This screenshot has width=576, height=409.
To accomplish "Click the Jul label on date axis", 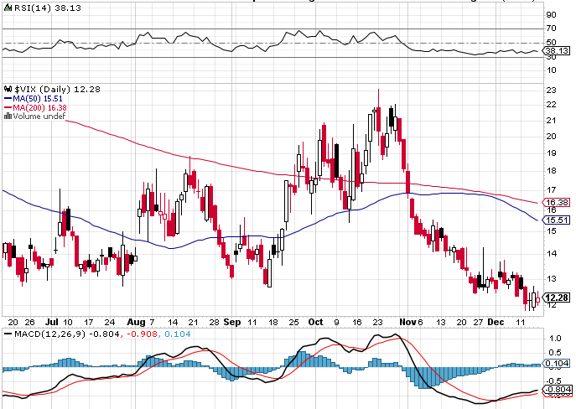I will [x=52, y=322].
